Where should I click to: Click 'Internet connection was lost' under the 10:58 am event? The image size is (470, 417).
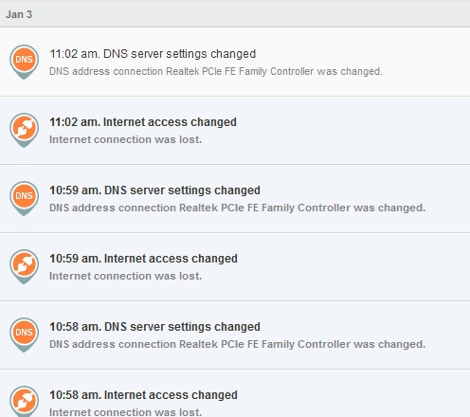click(x=125, y=412)
